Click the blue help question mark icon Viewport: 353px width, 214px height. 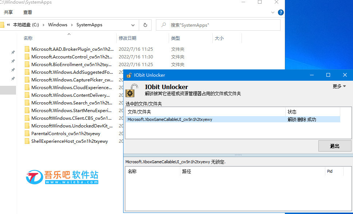tap(281, 12)
